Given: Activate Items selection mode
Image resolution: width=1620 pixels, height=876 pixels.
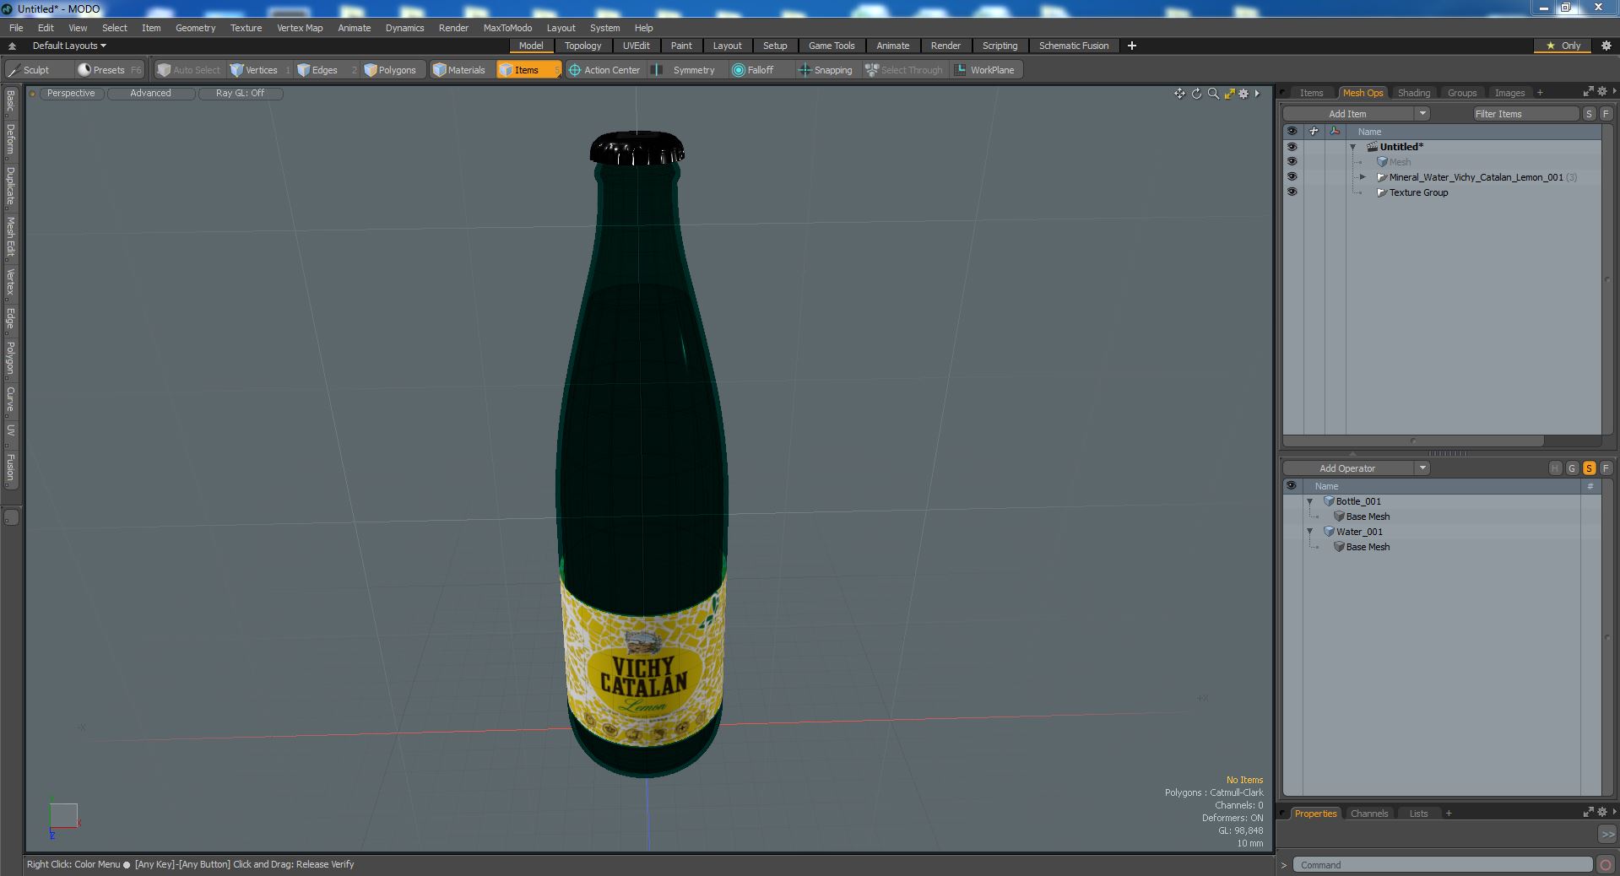Looking at the screenshot, I should (x=528, y=70).
